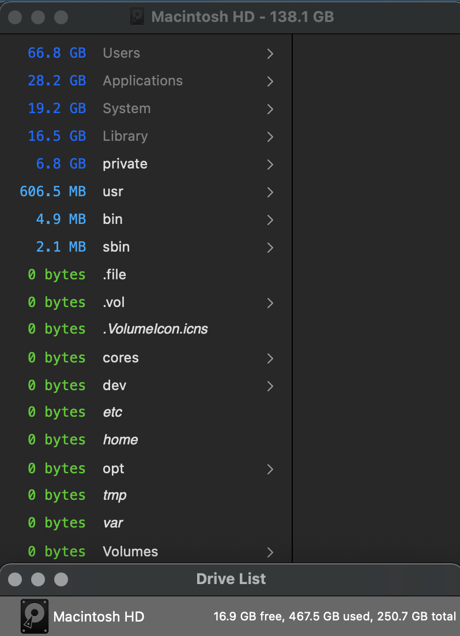Expand the usr folder arrow

(270, 192)
